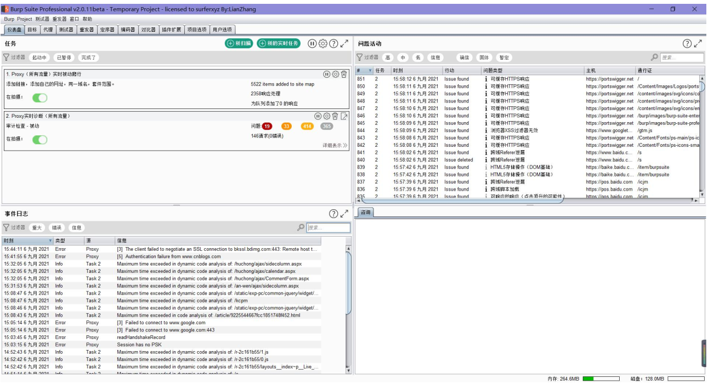Switch to the 用户选项 tab
The image size is (708, 384).
click(x=222, y=30)
